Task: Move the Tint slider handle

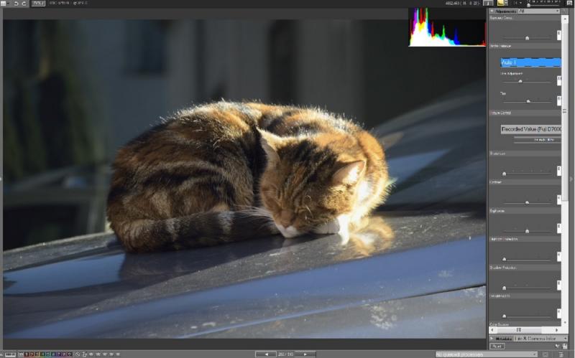Action: (x=528, y=101)
